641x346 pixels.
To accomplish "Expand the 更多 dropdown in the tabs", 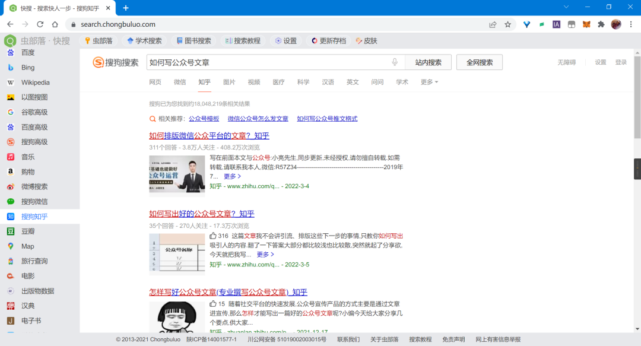I will (429, 82).
